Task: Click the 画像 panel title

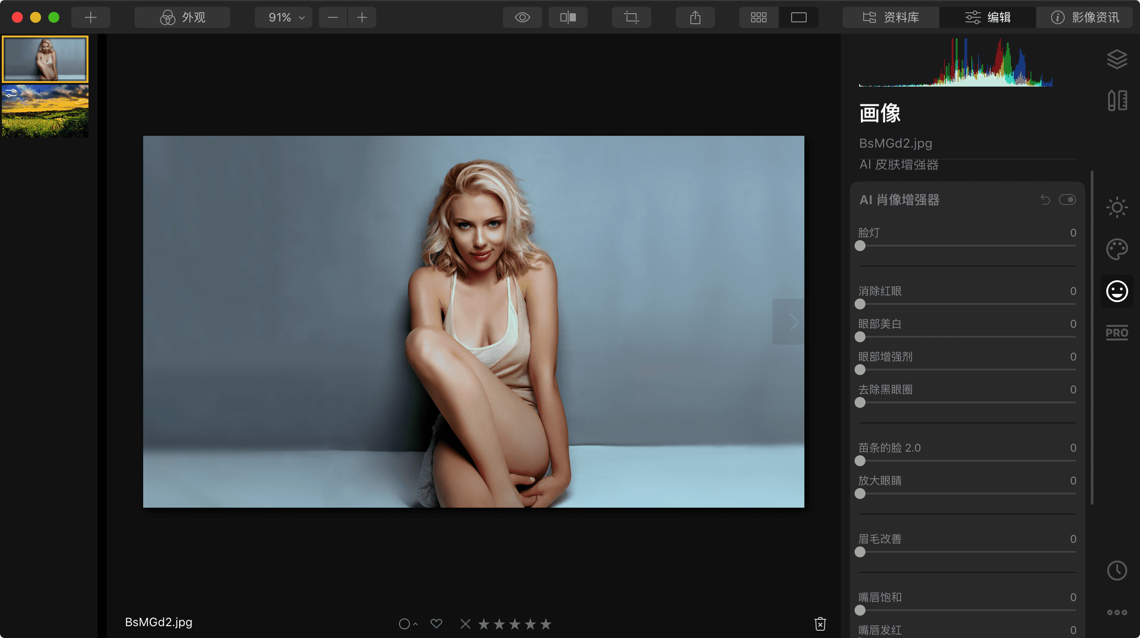Action: click(x=880, y=113)
